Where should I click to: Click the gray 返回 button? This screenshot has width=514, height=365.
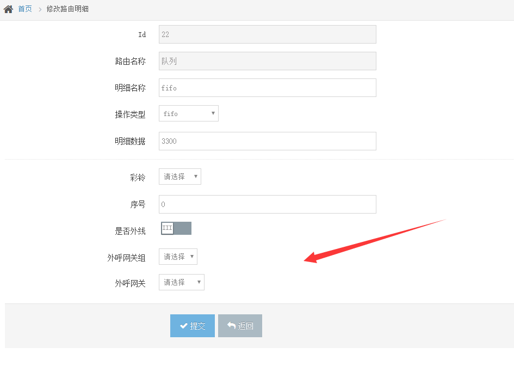pos(240,326)
